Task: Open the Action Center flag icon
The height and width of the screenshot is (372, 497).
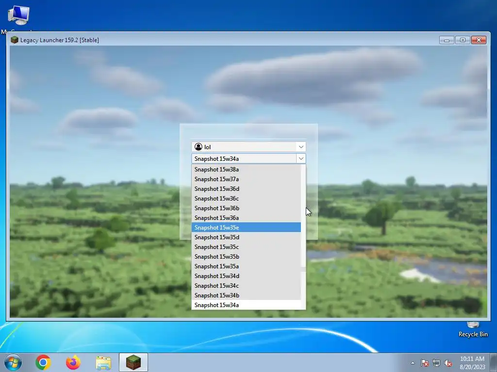Action: pos(425,363)
